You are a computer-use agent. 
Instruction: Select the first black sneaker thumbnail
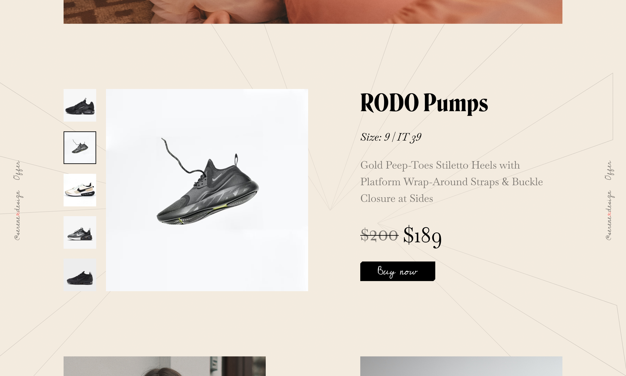pyautogui.click(x=80, y=105)
